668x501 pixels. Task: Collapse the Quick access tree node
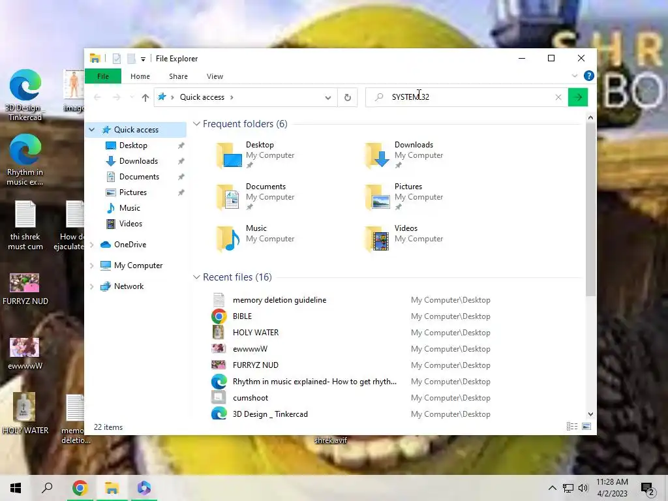pos(91,130)
